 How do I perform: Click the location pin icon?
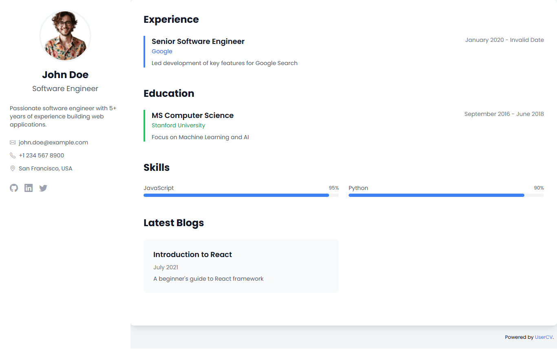point(13,168)
